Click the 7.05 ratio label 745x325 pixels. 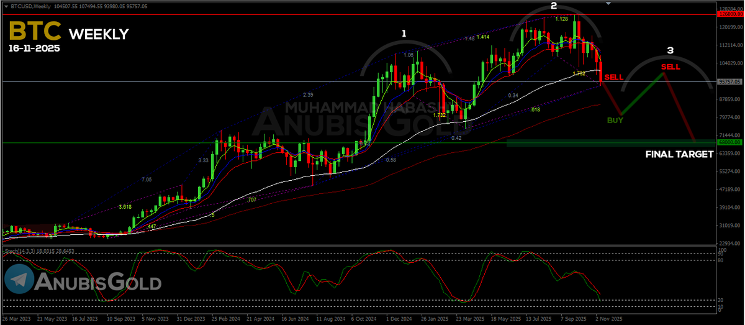pos(147,179)
